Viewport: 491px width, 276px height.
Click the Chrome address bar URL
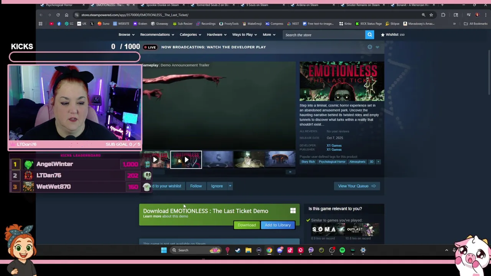click(135, 15)
